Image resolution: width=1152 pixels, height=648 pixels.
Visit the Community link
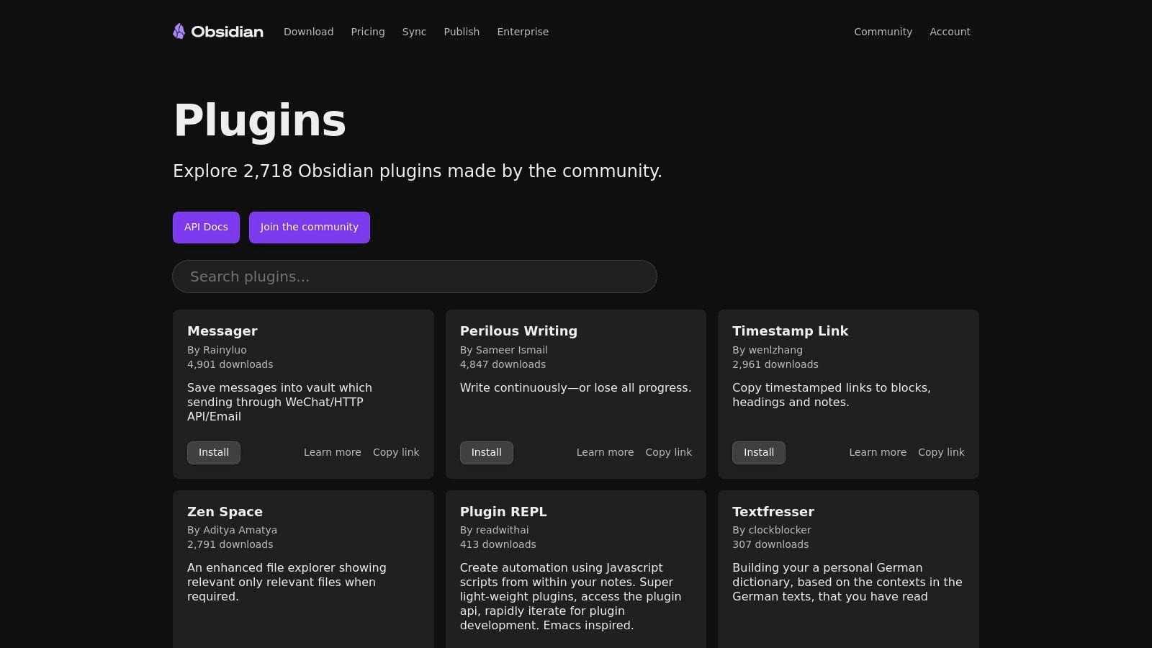pyautogui.click(x=883, y=32)
